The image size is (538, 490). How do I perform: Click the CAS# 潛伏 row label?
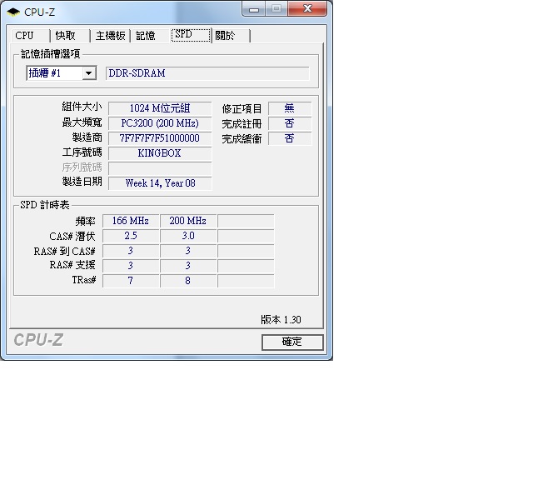[x=72, y=237]
